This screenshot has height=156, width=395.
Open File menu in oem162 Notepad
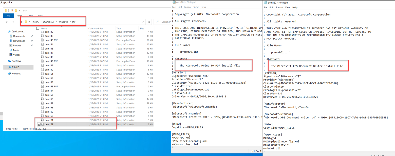point(266,8)
